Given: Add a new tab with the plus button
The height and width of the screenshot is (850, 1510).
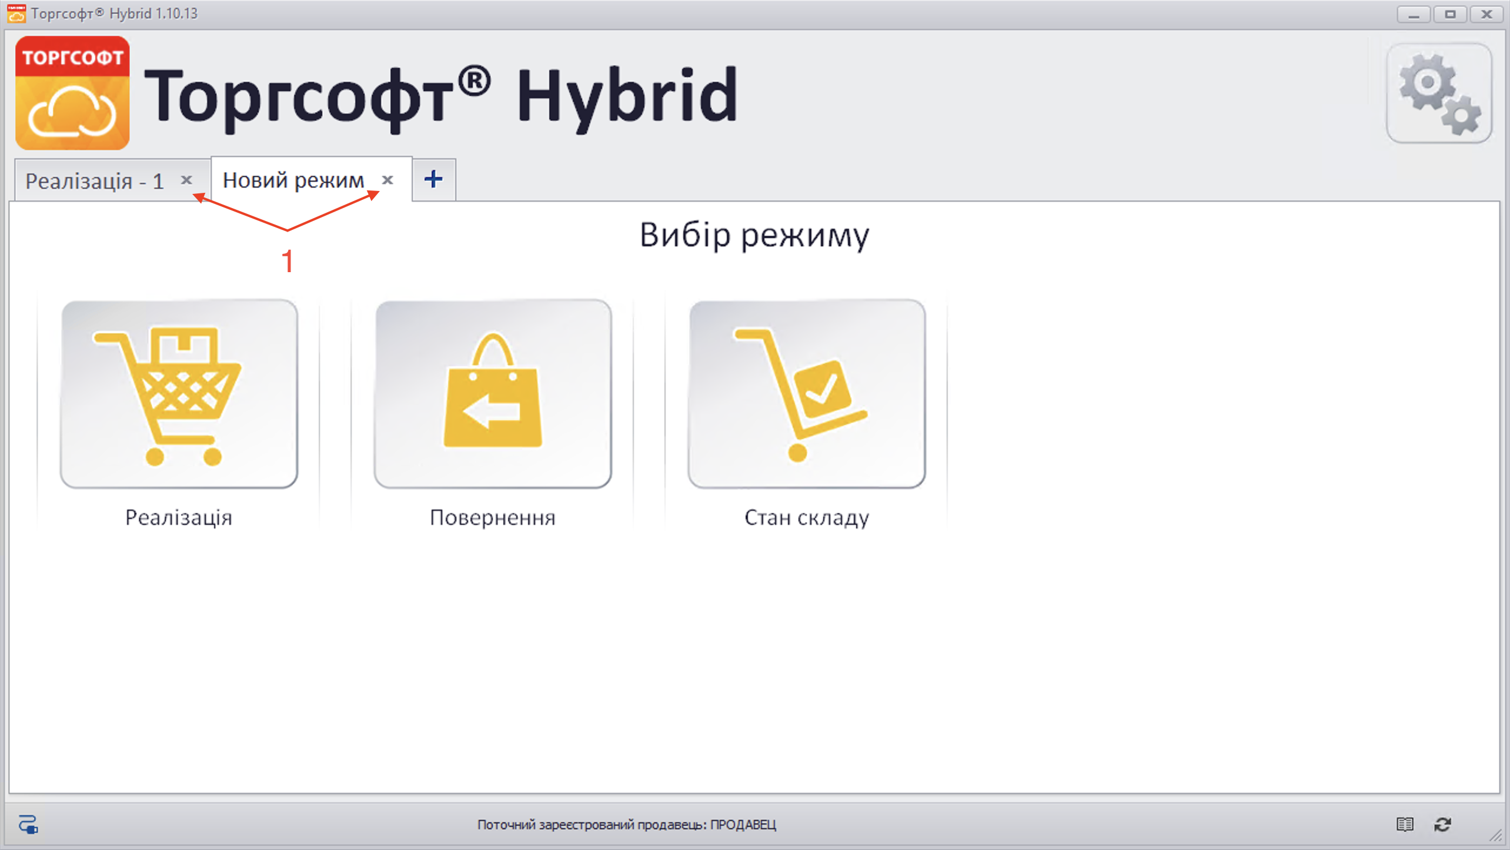Looking at the screenshot, I should 433,179.
